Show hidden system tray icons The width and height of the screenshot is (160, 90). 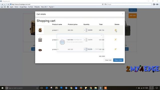click(x=137, y=88)
